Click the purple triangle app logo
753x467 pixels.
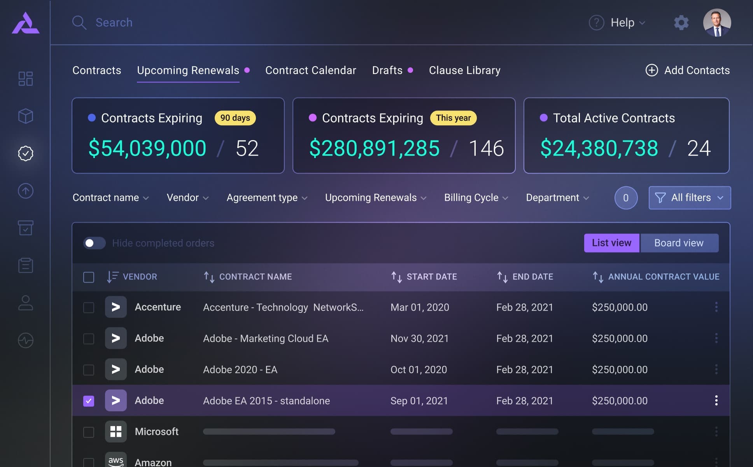pos(25,23)
